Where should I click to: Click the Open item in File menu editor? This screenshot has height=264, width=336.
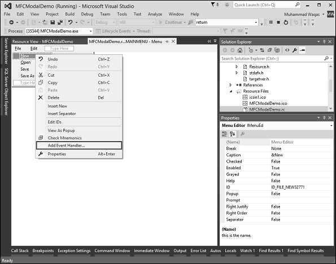click(x=25, y=62)
